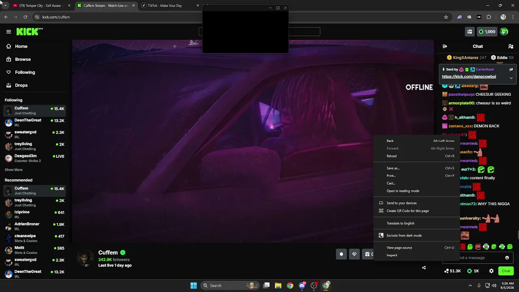Reload the page from browser toolbar
Image resolution: width=519 pixels, height=292 pixels.
(26, 17)
